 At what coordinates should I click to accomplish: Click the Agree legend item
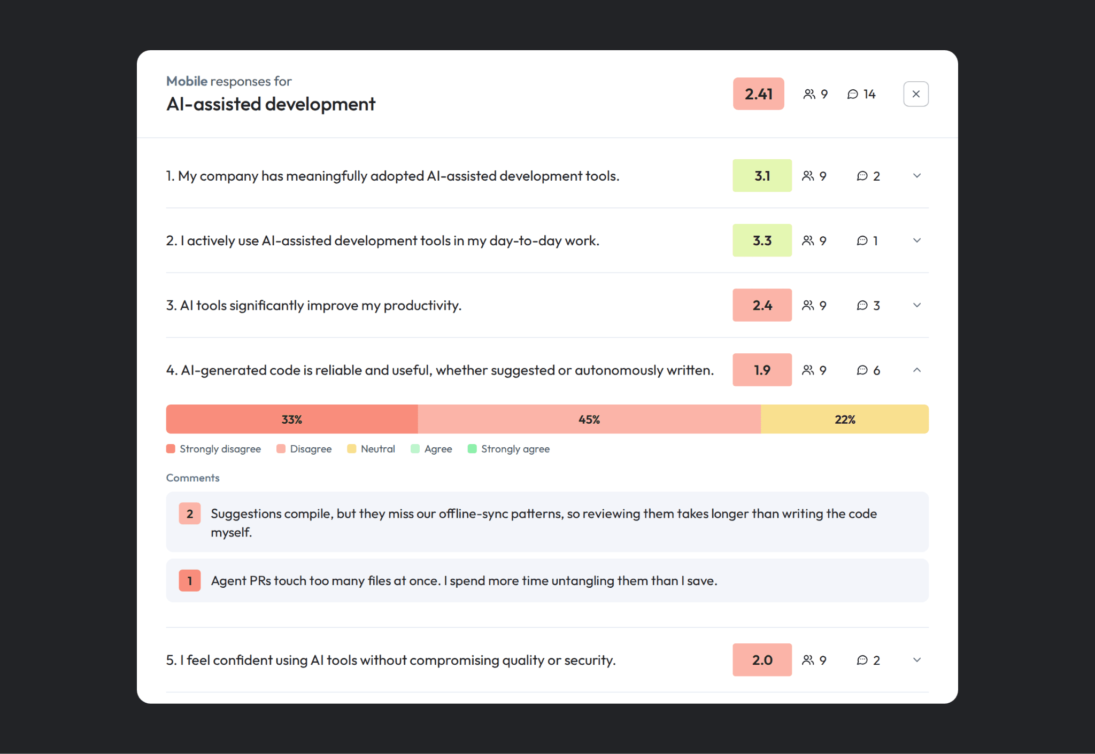tap(431, 449)
